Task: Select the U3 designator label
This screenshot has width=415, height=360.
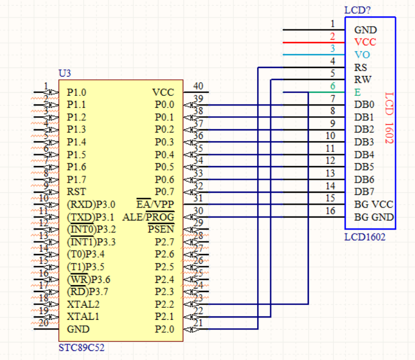Action: tap(65, 74)
